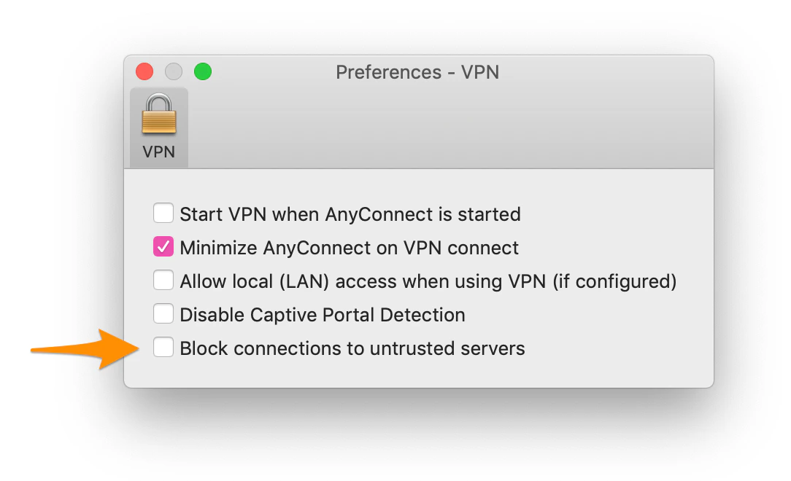Image resolution: width=791 pixels, height=481 pixels.
Task: Click the Allow local LAN access label
Action: point(428,281)
